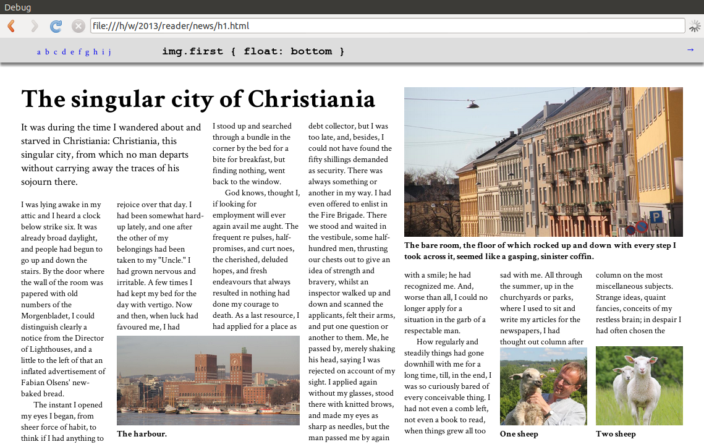Click the text 'God knows, thought I,'
Viewport: 704px width, 447px height.
pos(262,193)
